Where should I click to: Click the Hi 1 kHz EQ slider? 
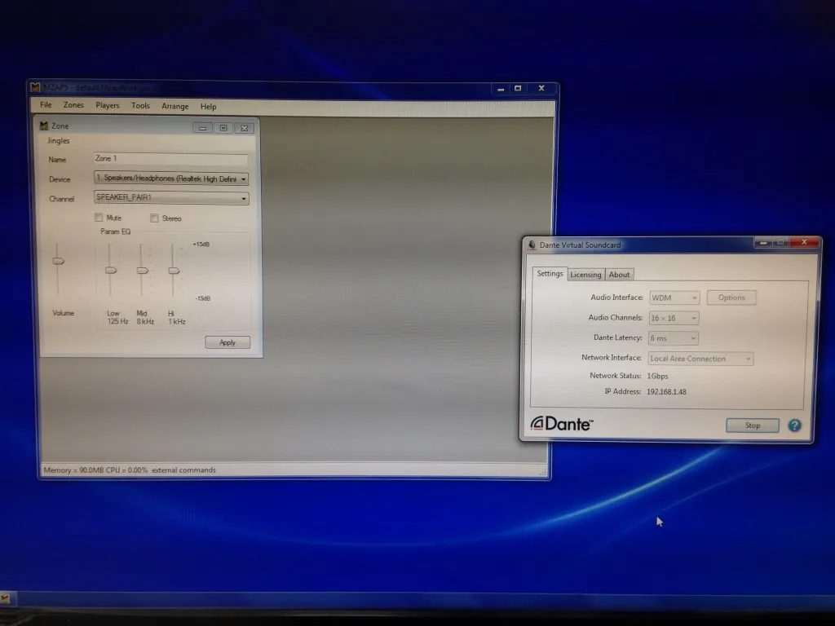[x=174, y=271]
